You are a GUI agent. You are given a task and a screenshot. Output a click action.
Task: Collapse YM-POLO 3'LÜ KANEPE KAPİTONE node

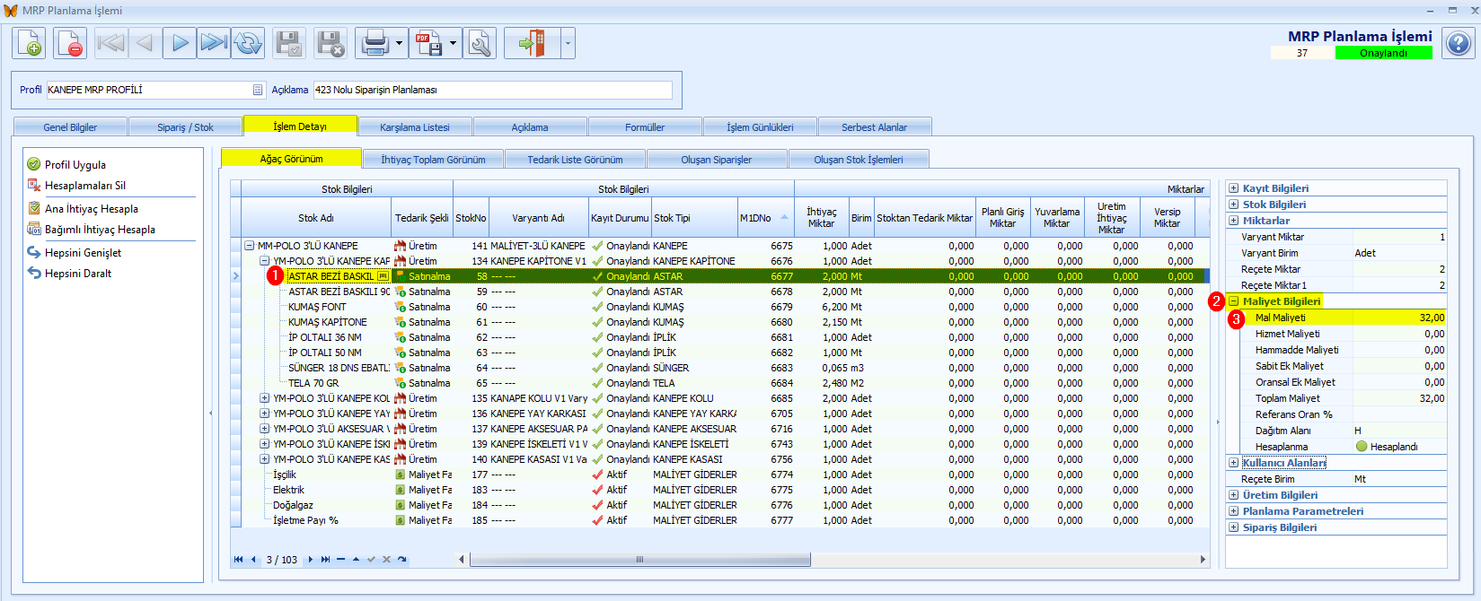(264, 261)
